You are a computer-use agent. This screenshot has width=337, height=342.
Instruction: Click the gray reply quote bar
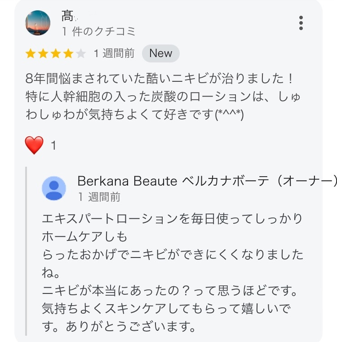point(26,251)
